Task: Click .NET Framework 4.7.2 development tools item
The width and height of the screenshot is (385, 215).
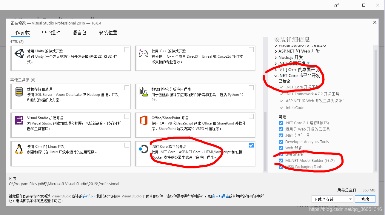Action: point(312,94)
